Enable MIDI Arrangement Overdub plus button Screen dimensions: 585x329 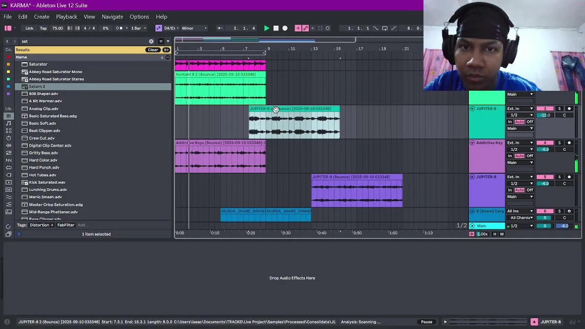pos(298,28)
